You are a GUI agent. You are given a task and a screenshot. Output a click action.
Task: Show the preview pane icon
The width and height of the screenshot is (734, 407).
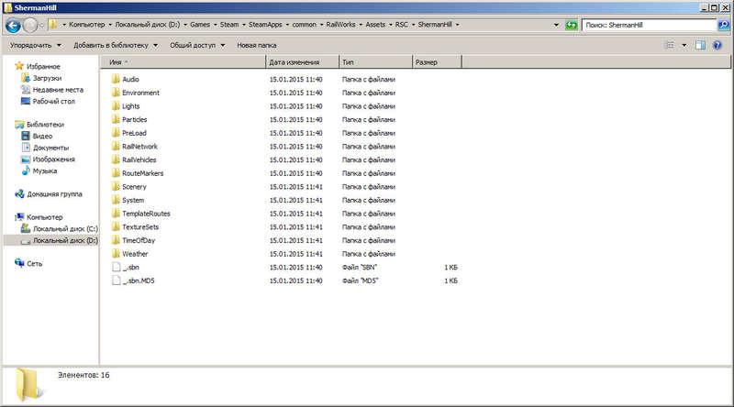point(700,46)
